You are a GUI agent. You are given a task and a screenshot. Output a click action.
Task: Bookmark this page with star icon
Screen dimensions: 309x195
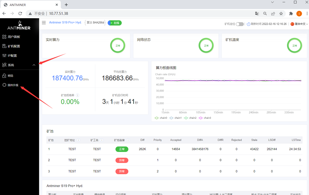[x=281, y=14]
